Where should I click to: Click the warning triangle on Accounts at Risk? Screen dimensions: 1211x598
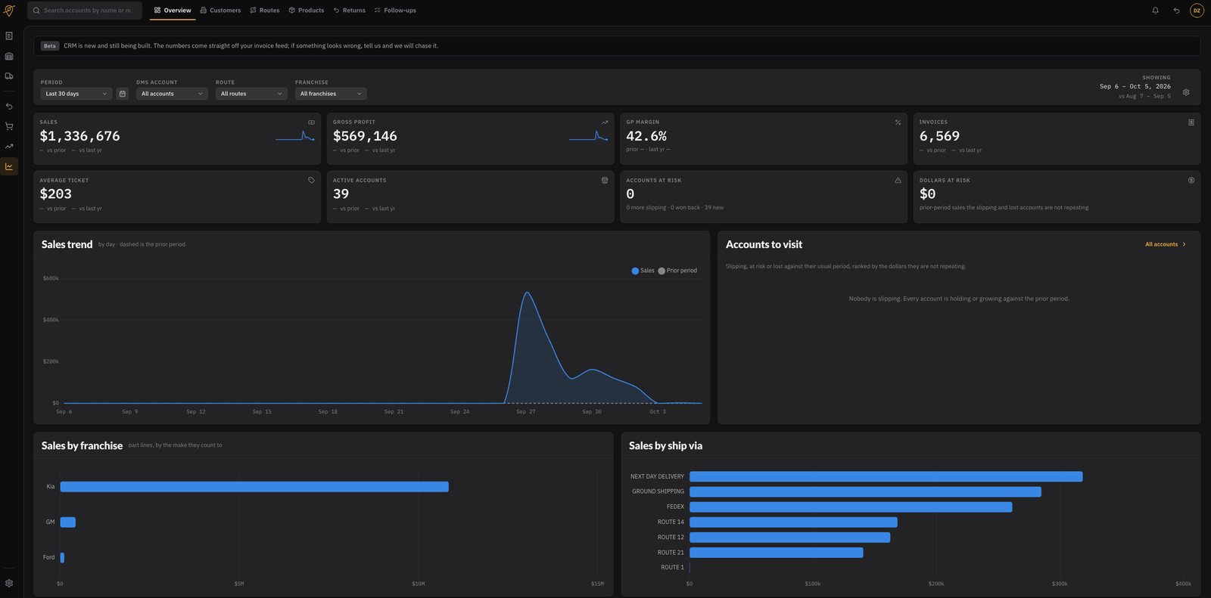tap(898, 181)
